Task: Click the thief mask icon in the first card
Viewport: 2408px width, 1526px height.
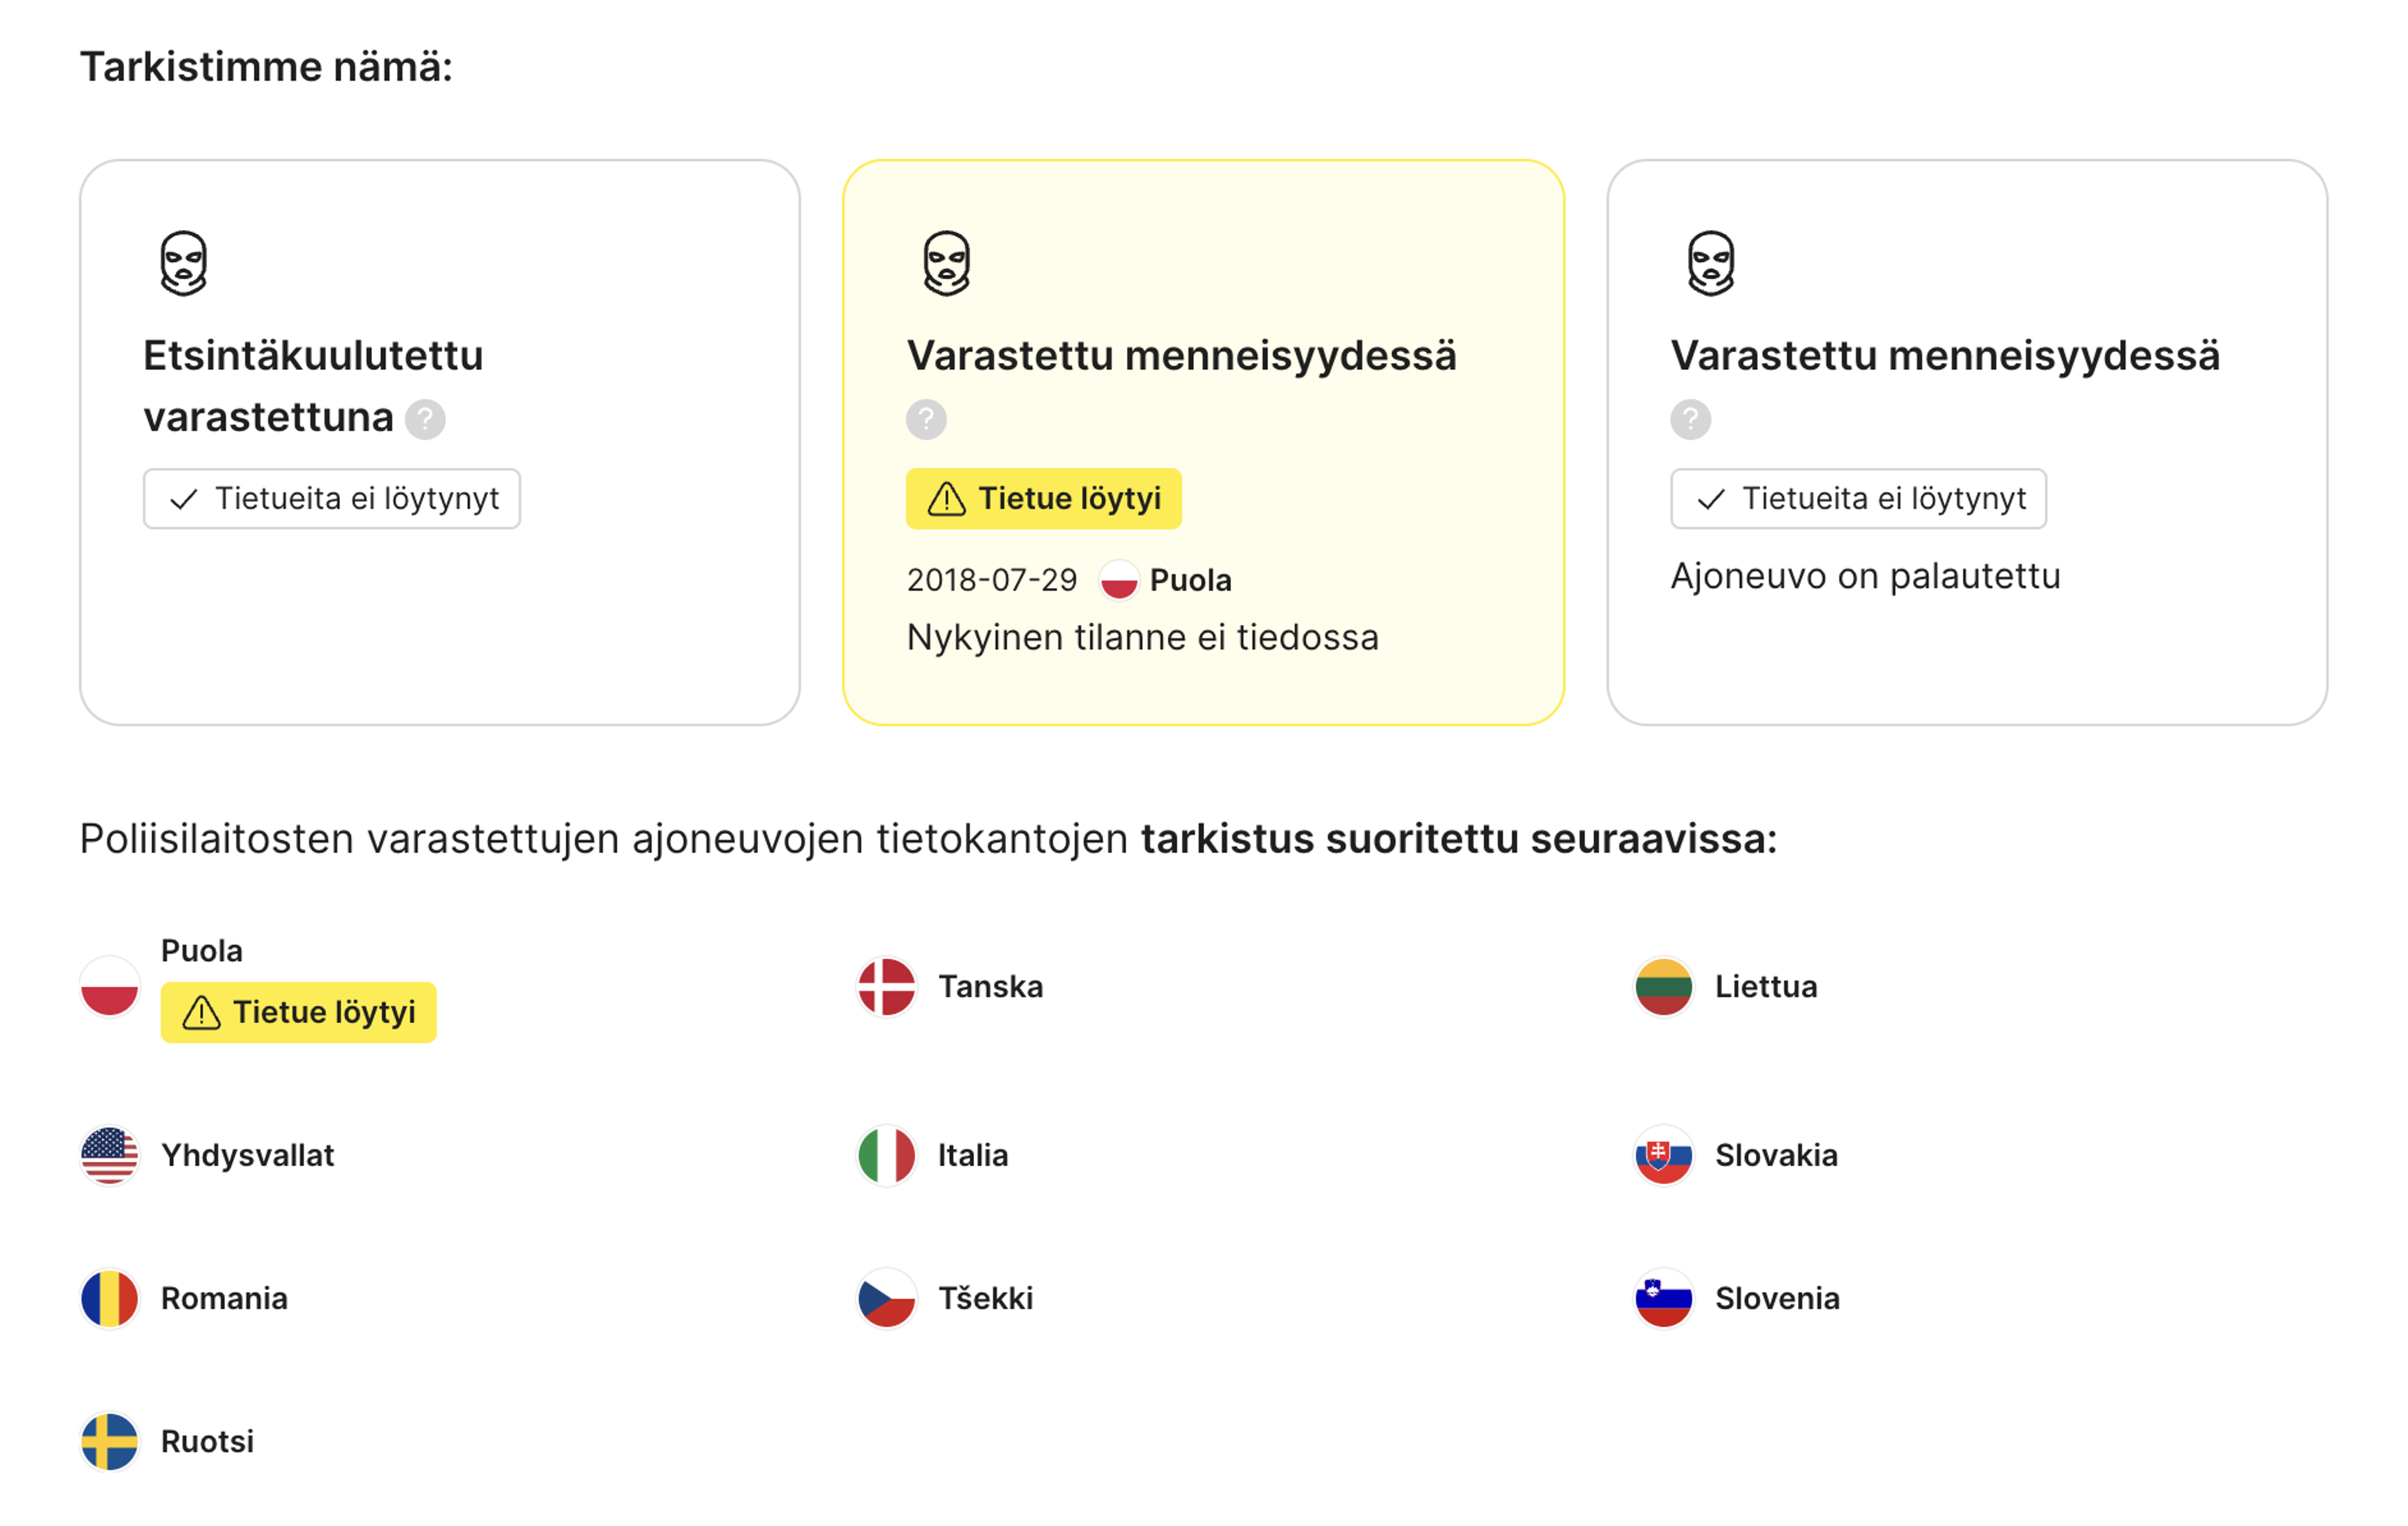Action: pos(183,263)
